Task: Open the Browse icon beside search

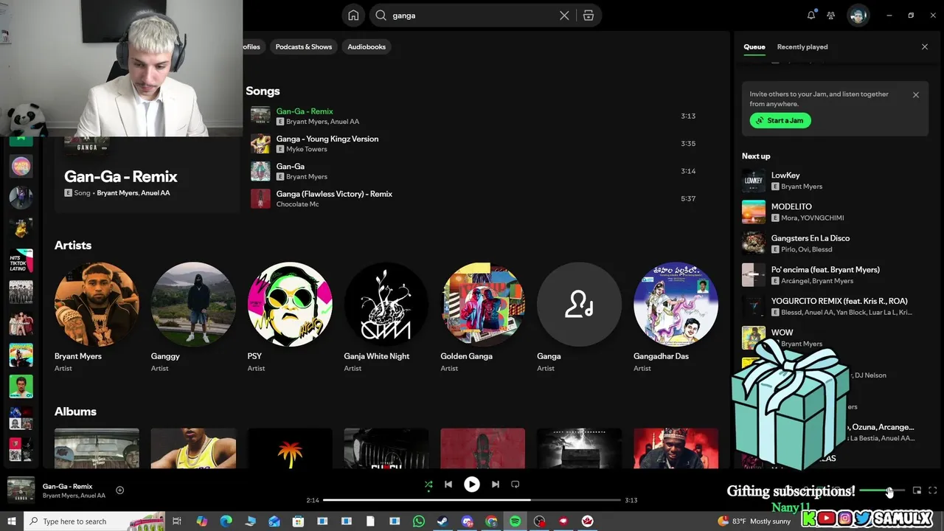Action: point(589,15)
